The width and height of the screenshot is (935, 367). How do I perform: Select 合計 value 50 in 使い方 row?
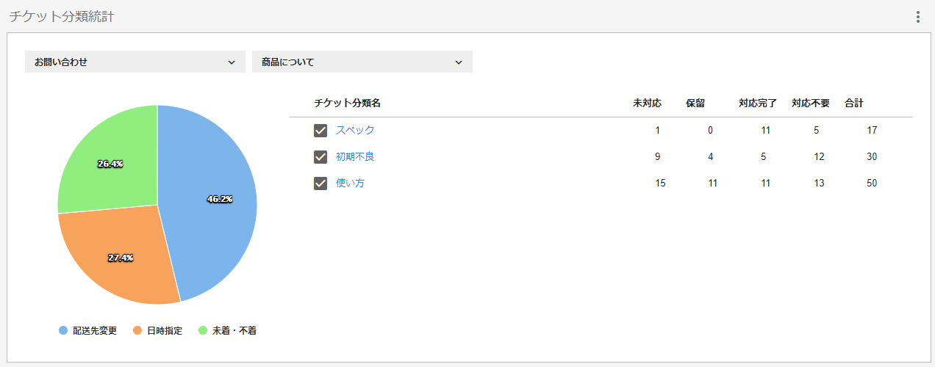[872, 183]
